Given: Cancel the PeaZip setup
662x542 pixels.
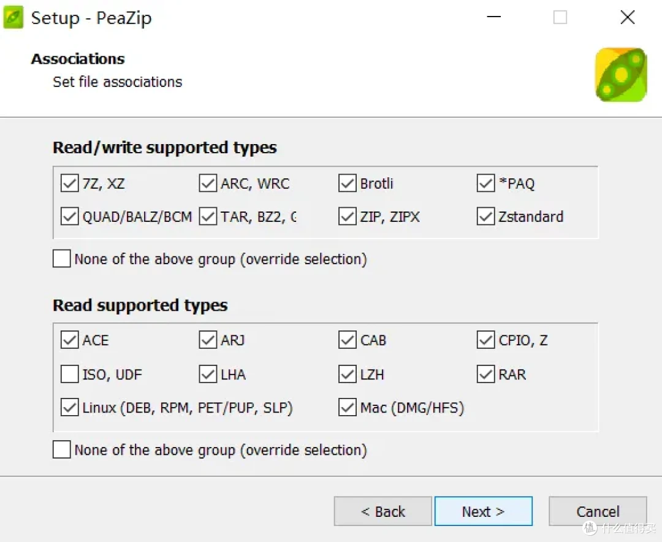Looking at the screenshot, I should (x=598, y=511).
